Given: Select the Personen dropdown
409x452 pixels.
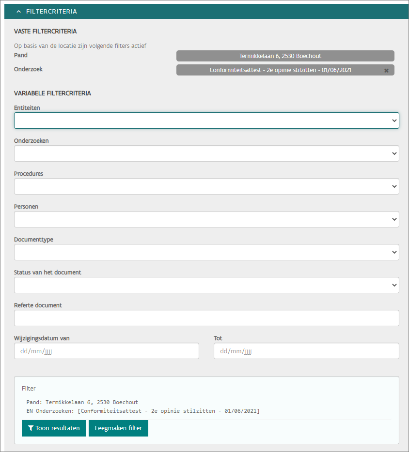Looking at the screenshot, I should tap(206, 219).
